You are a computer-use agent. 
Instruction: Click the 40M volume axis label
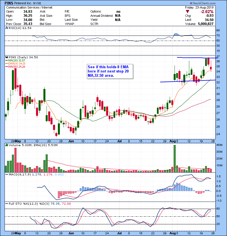(219, 145)
